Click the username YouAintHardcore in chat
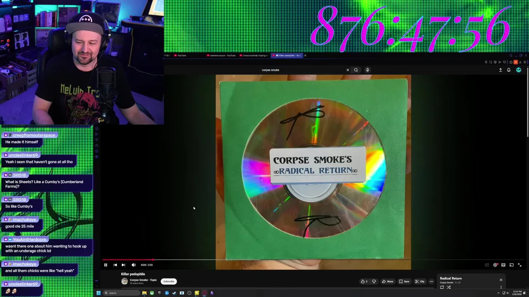Viewport: 529px width, 297px height. [29, 240]
